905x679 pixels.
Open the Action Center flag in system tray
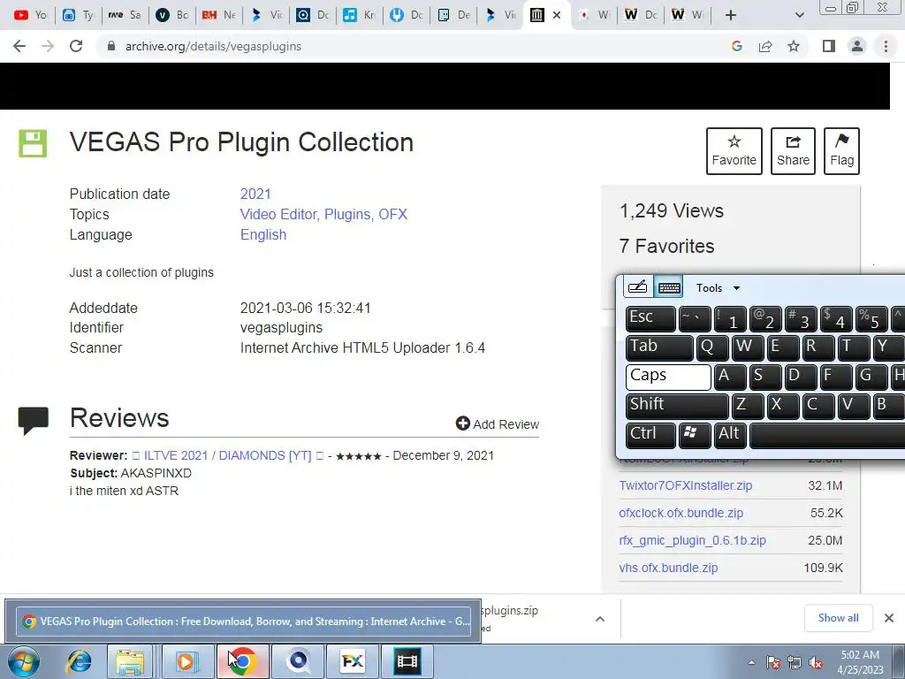pos(773,662)
